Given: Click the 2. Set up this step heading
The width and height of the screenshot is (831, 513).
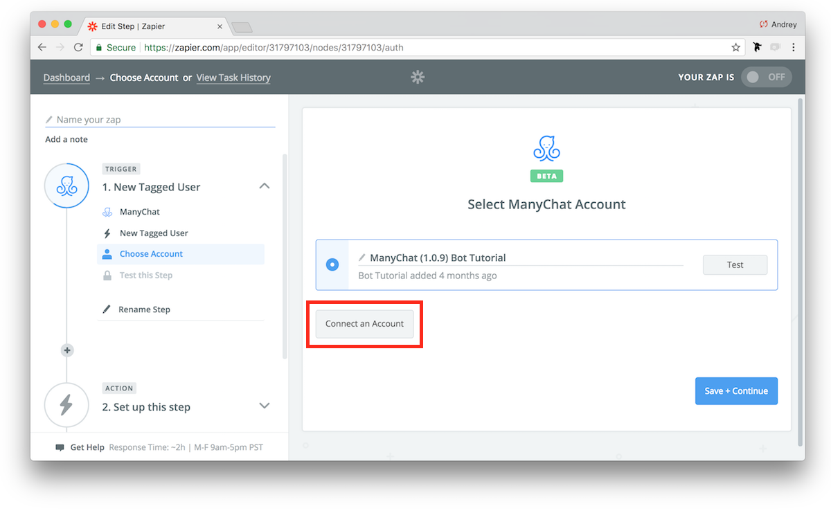Looking at the screenshot, I should 146,407.
